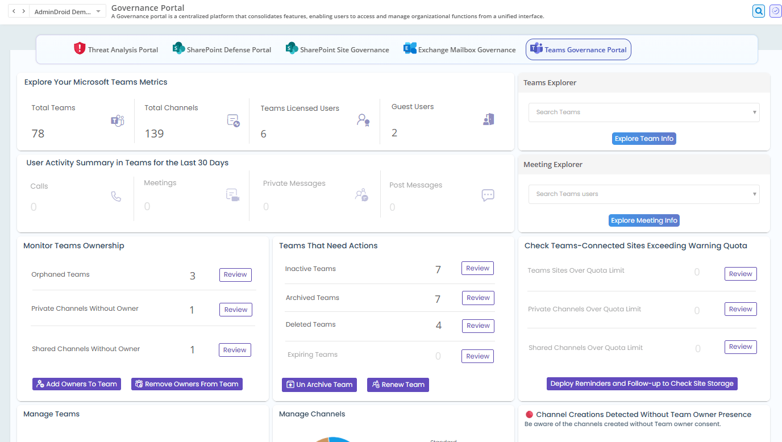The image size is (782, 442).
Task: Click the Private Messages icon
Action: click(361, 195)
